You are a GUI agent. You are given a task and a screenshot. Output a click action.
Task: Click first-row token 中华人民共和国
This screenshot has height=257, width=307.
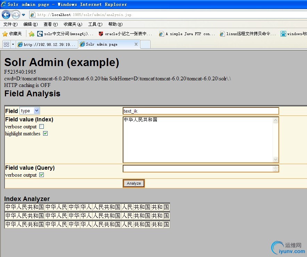click(25, 207)
